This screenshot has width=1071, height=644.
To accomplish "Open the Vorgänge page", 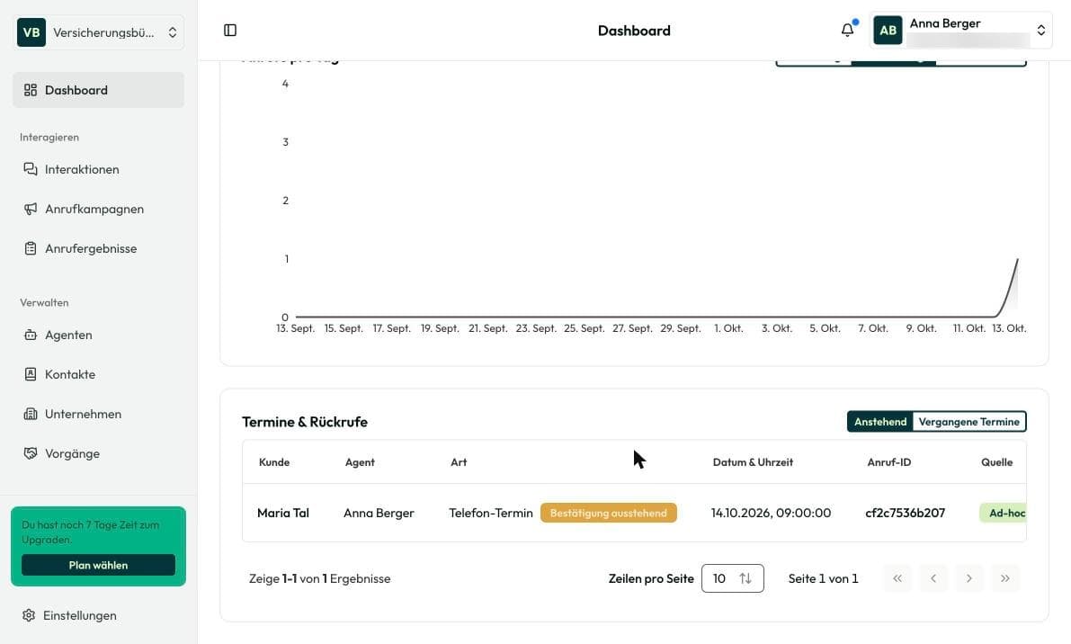I will point(98,452).
